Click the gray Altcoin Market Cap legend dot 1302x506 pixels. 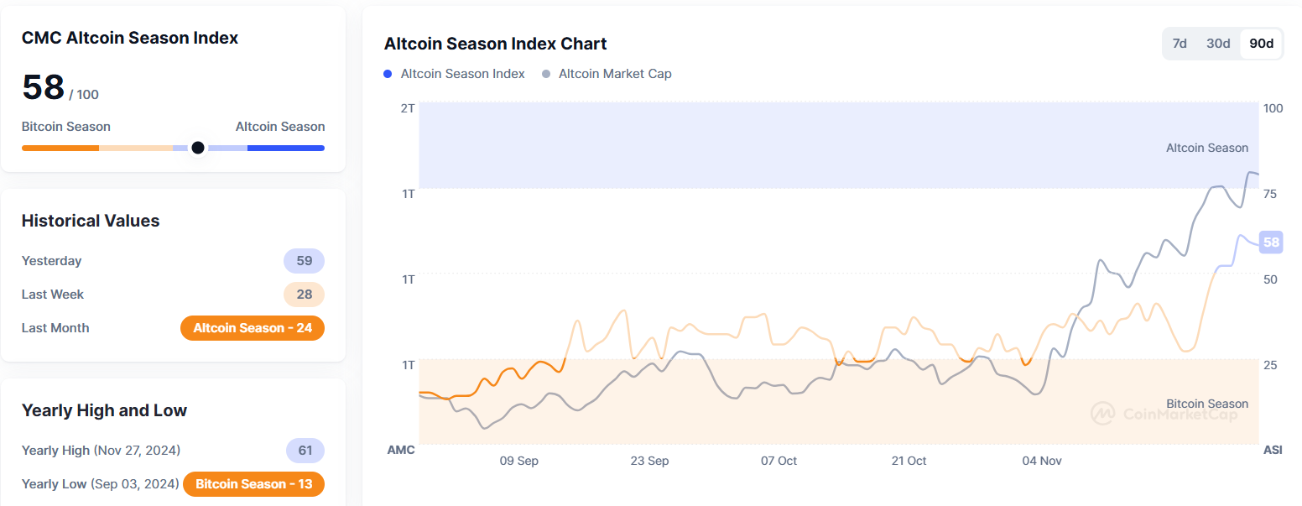tap(546, 74)
